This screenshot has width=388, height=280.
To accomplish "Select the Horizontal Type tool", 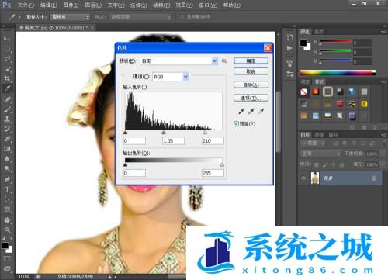I will click(x=7, y=189).
